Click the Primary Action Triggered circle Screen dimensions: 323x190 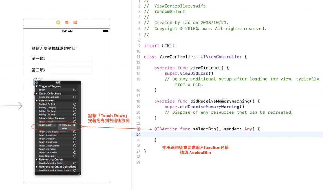75,118
